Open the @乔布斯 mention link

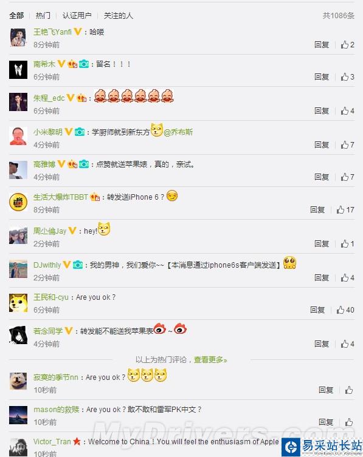coord(178,132)
